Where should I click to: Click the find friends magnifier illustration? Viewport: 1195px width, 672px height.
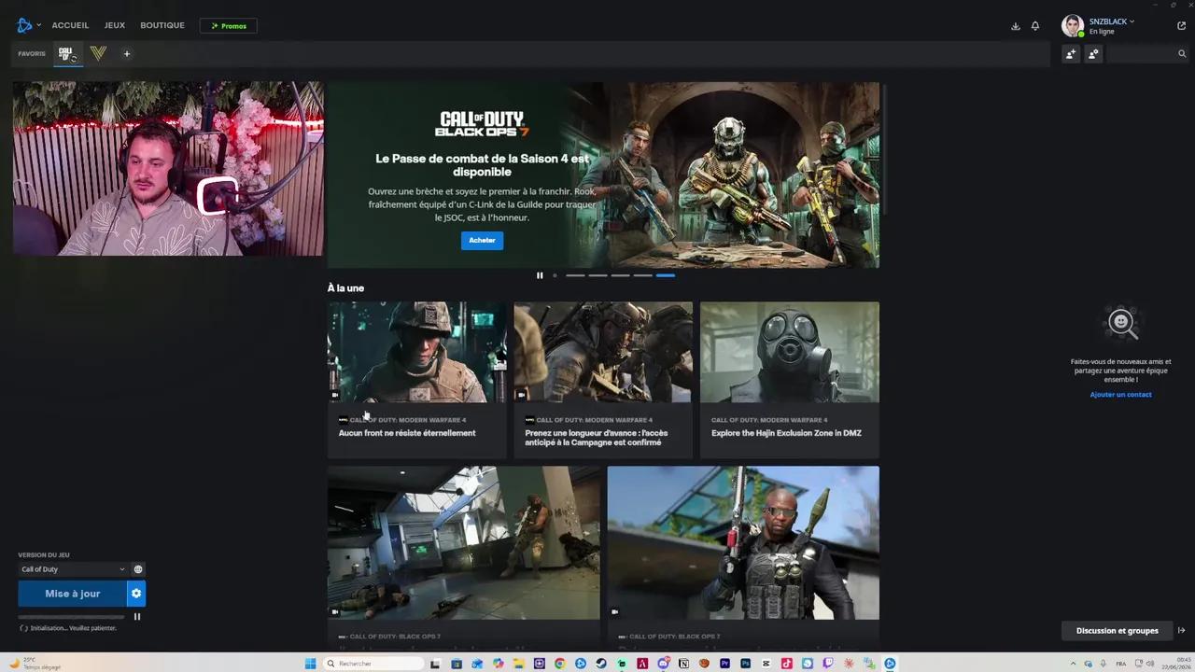point(1121,323)
